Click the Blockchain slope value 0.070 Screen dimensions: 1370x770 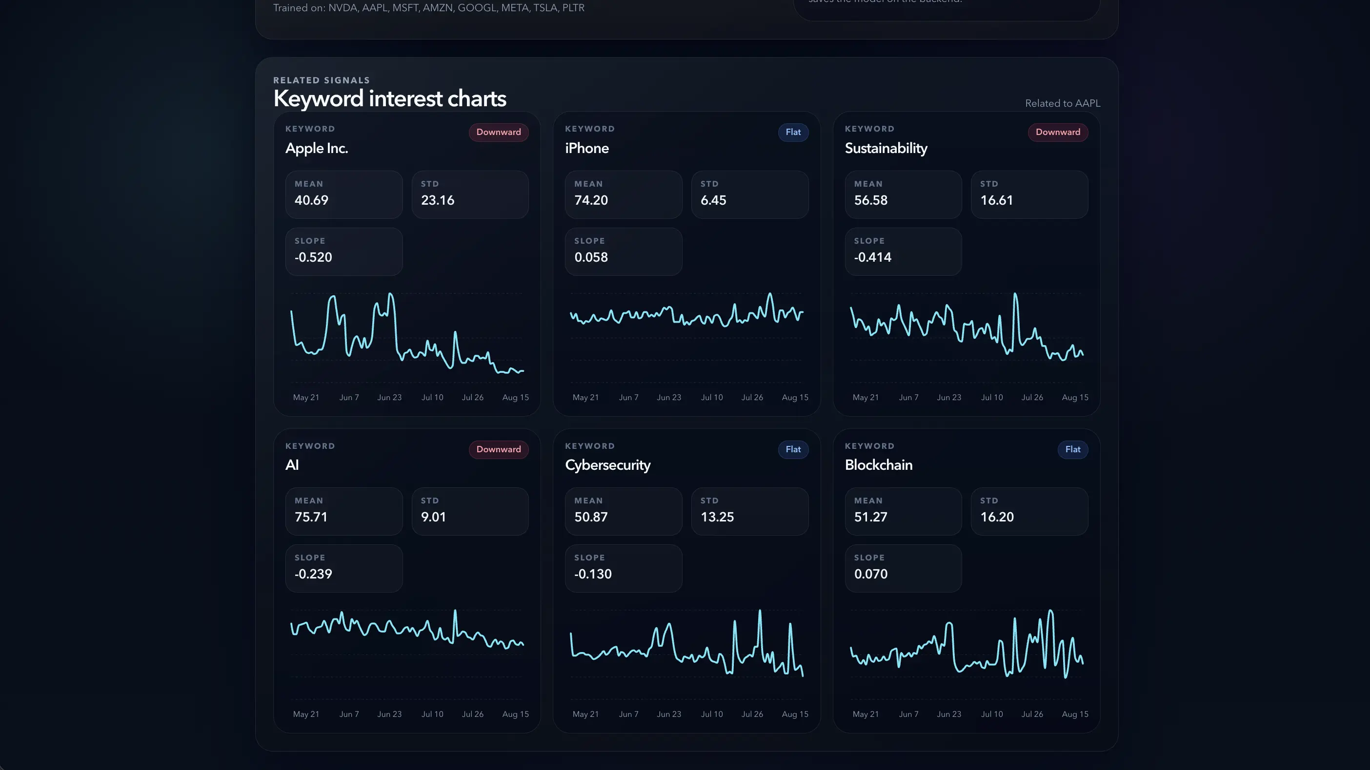coord(870,574)
